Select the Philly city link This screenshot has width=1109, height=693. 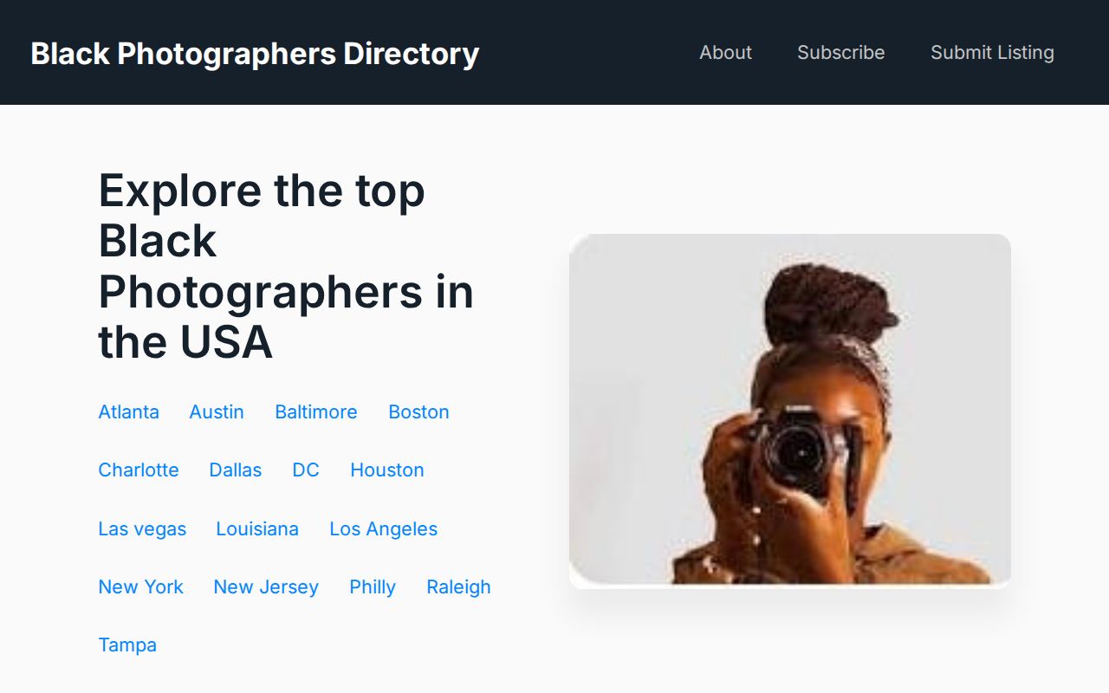tap(372, 586)
